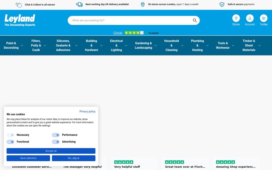This screenshot has height=170, width=272.
Task: Expand the Paint & Decorating chevron
Action: click(22, 45)
